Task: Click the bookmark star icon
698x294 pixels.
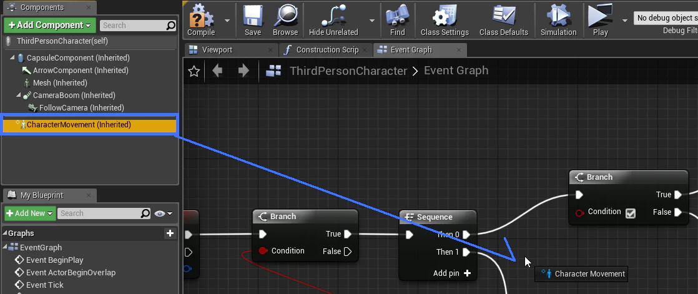Action: coord(194,71)
